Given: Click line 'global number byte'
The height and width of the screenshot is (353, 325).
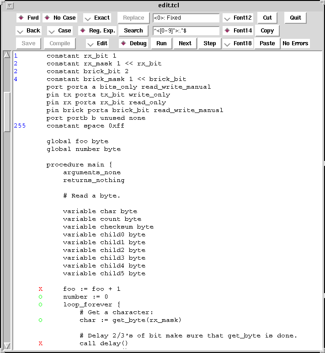Looking at the screenshot, I should pos(84,149).
